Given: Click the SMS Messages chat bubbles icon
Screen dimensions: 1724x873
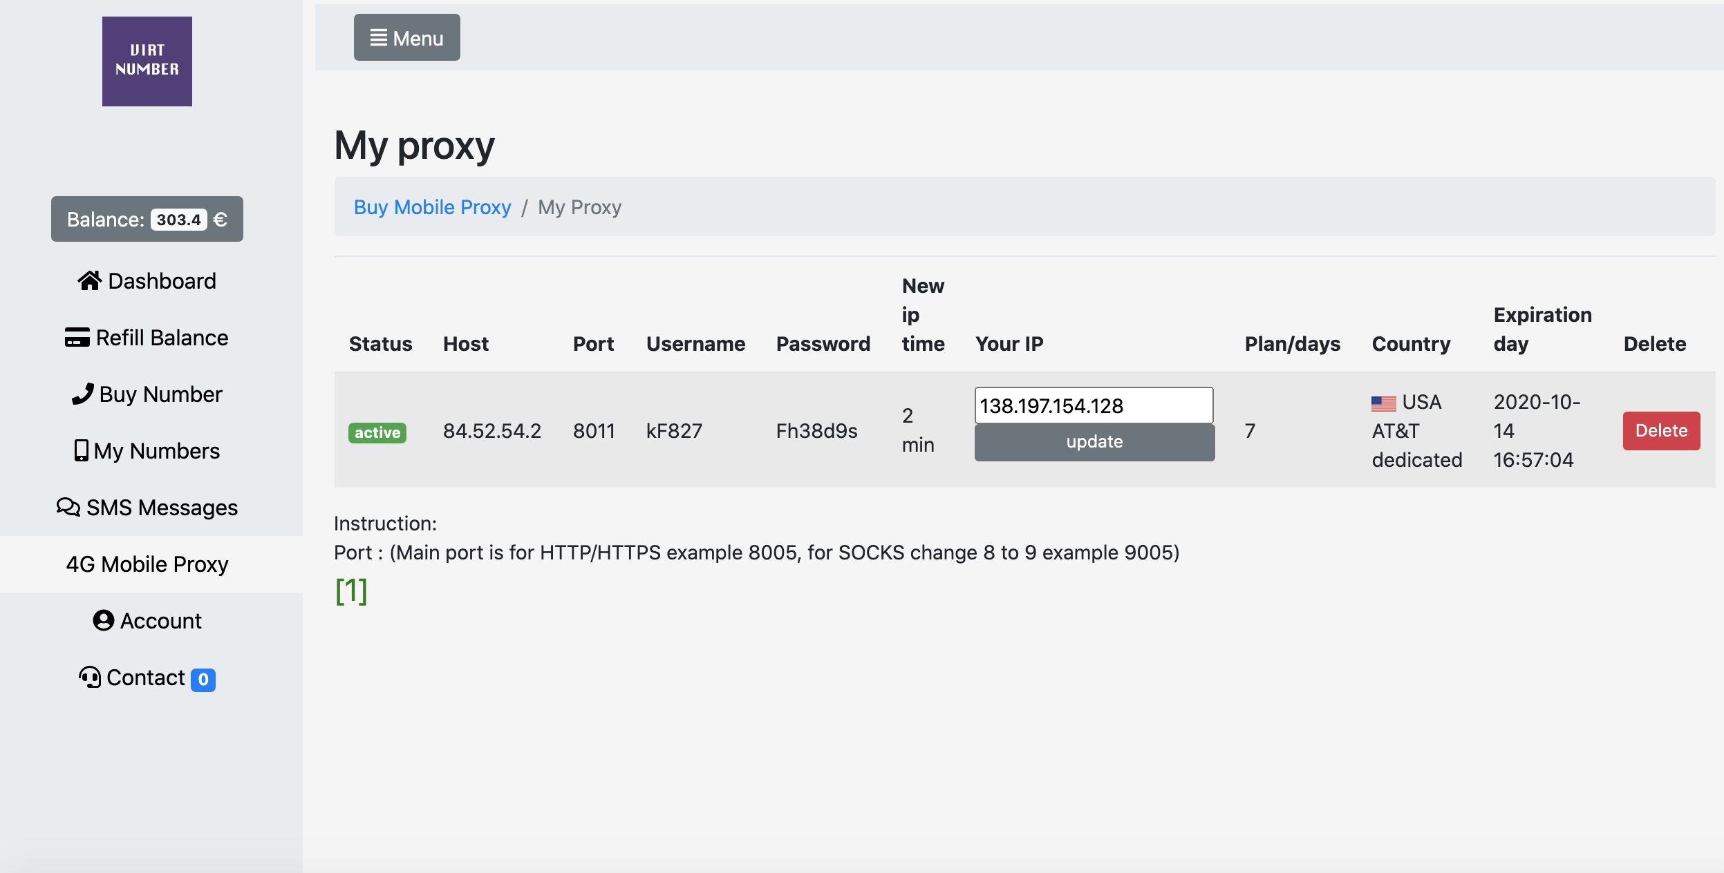Looking at the screenshot, I should click(68, 507).
